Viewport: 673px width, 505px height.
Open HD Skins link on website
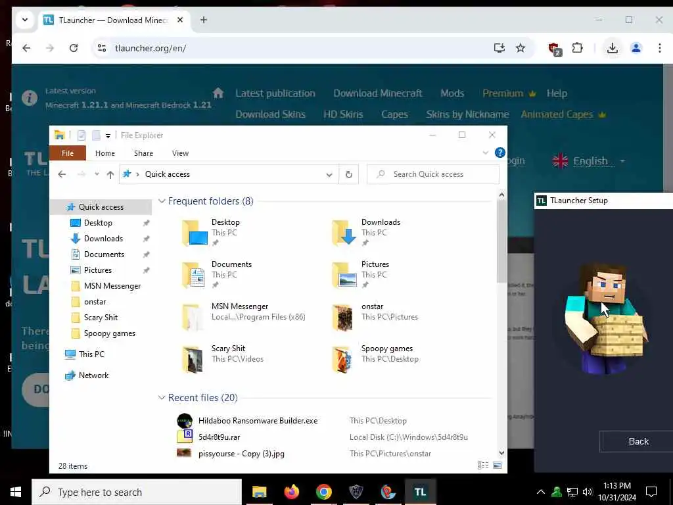pyautogui.click(x=343, y=114)
